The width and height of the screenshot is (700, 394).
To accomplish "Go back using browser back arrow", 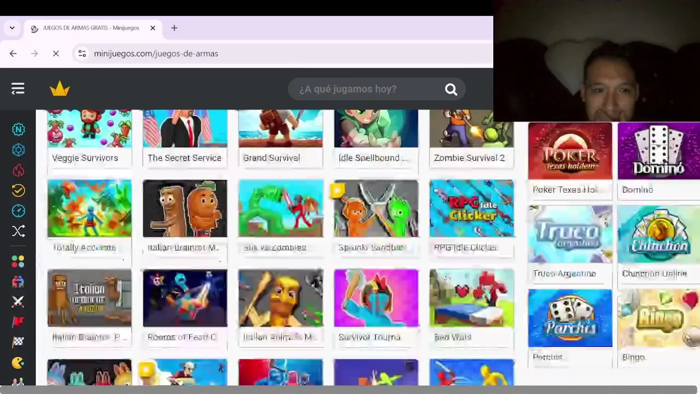I will point(13,53).
